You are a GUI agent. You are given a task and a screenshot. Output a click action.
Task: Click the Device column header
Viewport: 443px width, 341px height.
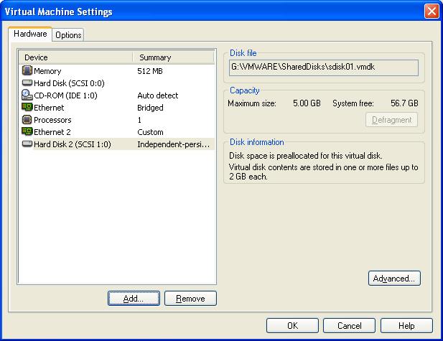75,57
